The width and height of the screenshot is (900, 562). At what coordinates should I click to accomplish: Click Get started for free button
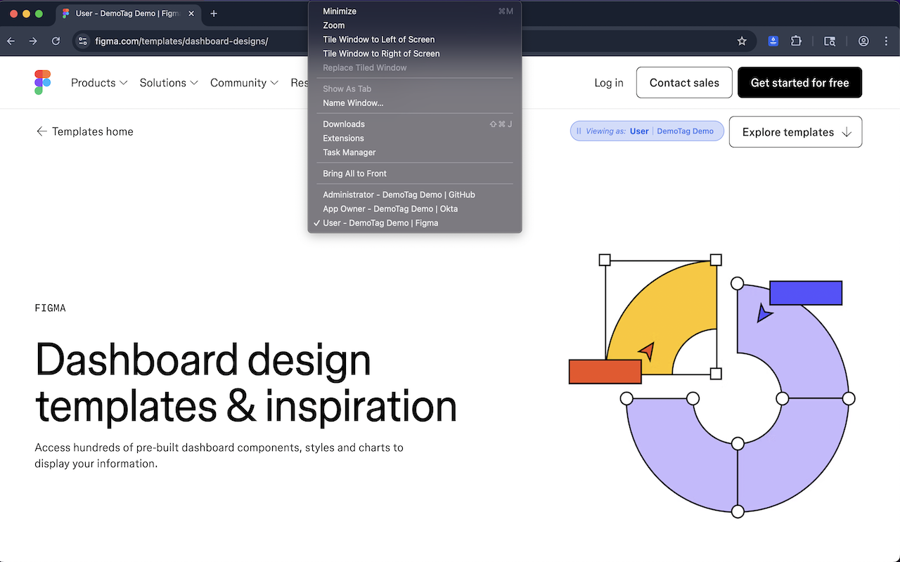800,83
